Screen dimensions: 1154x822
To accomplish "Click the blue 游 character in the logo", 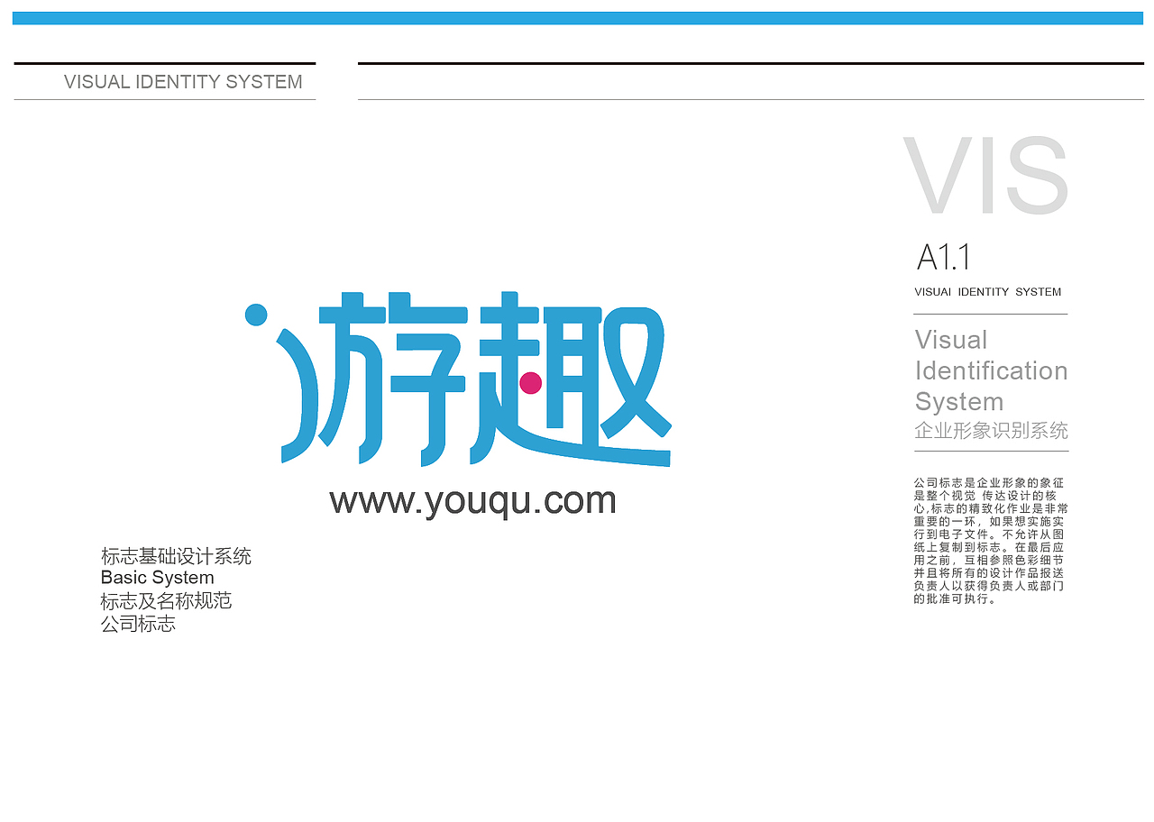I will pos(357,379).
